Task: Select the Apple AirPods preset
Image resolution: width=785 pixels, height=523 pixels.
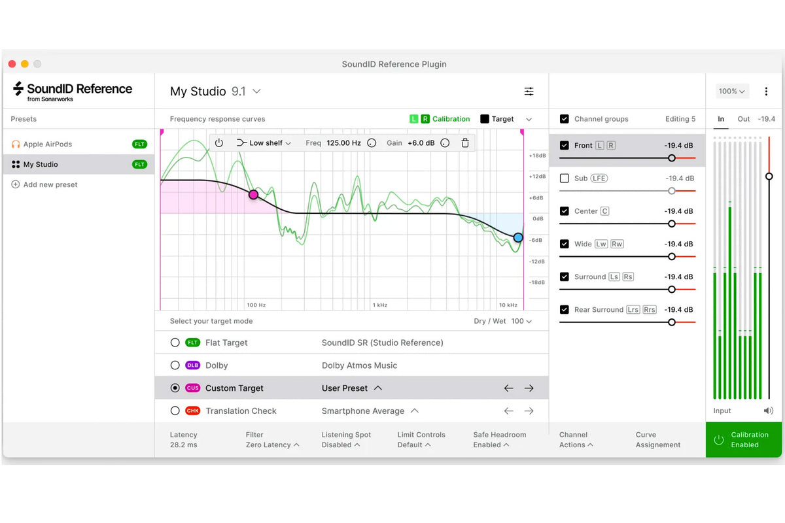Action: click(x=78, y=144)
